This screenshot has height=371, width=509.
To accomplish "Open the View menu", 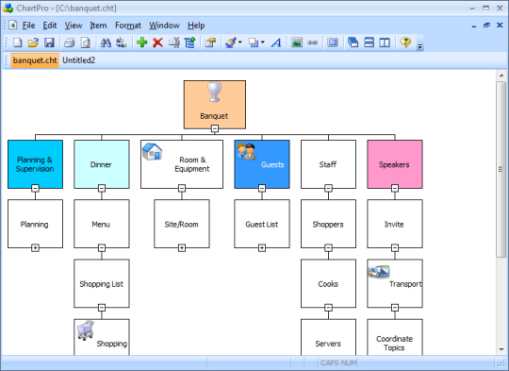I will pos(74,25).
